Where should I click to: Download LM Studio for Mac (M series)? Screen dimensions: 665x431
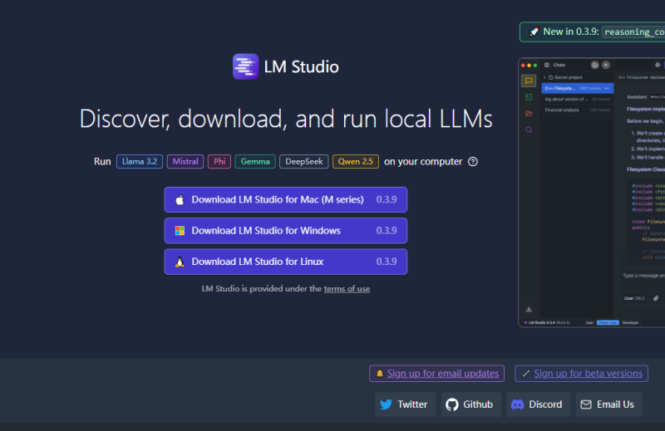point(285,200)
